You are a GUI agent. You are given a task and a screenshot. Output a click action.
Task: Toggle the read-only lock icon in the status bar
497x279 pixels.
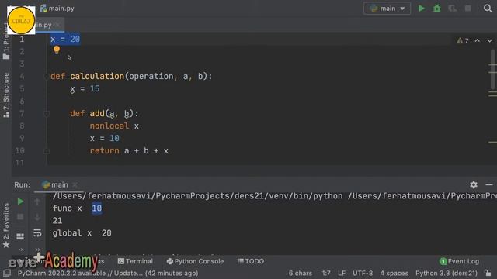coord(488,273)
